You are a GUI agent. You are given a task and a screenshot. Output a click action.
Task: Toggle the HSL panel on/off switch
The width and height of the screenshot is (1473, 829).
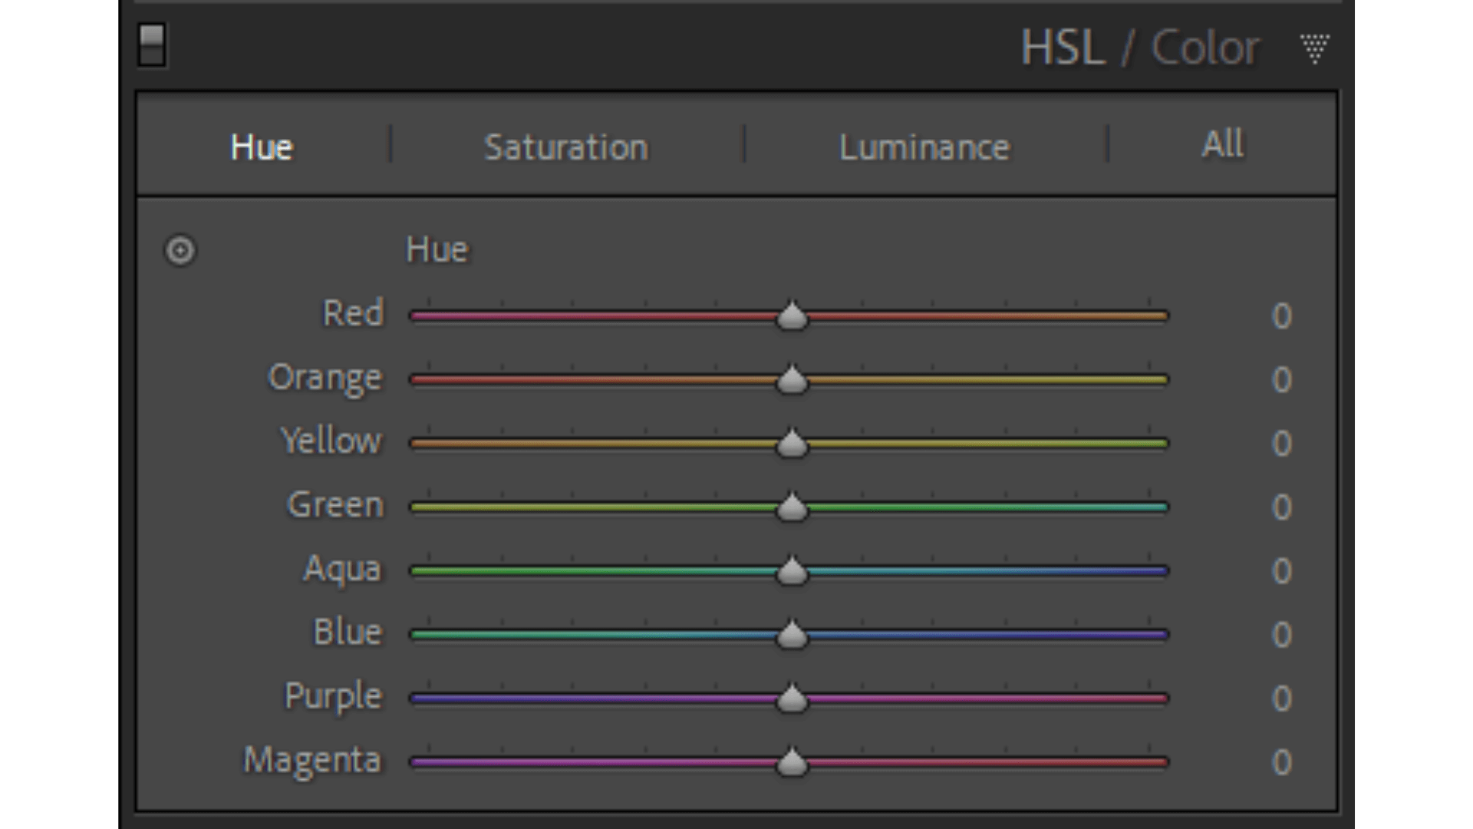coord(152,46)
